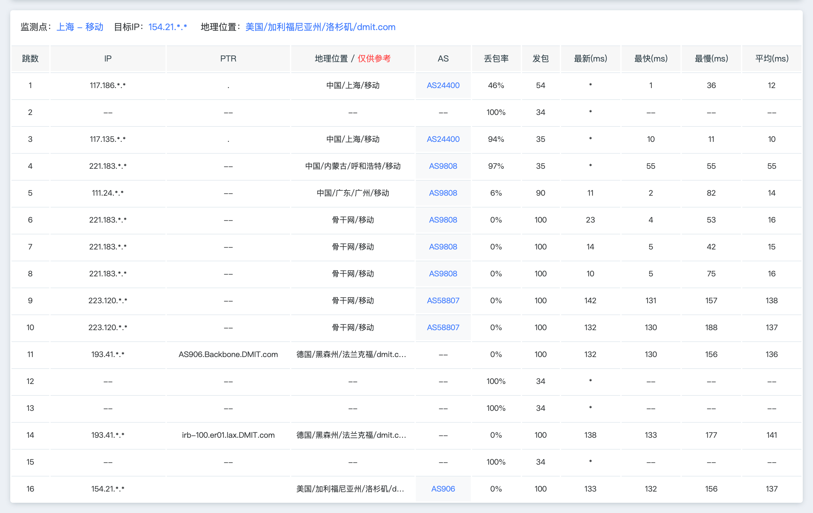Image resolution: width=813 pixels, height=513 pixels.
Task: Select the irb-100.er01.lax.DMIT.com PTR cell
Action: click(228, 435)
